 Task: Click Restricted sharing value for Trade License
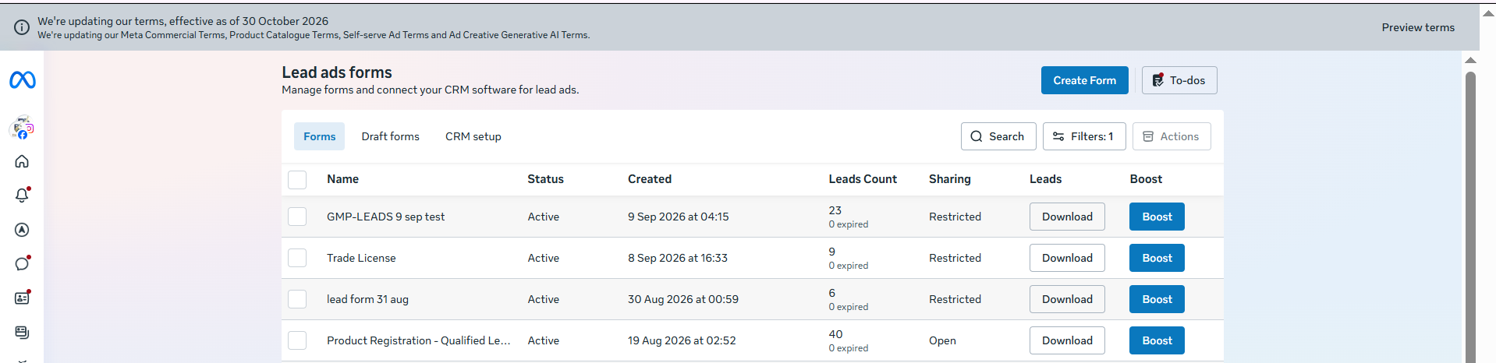tap(955, 258)
